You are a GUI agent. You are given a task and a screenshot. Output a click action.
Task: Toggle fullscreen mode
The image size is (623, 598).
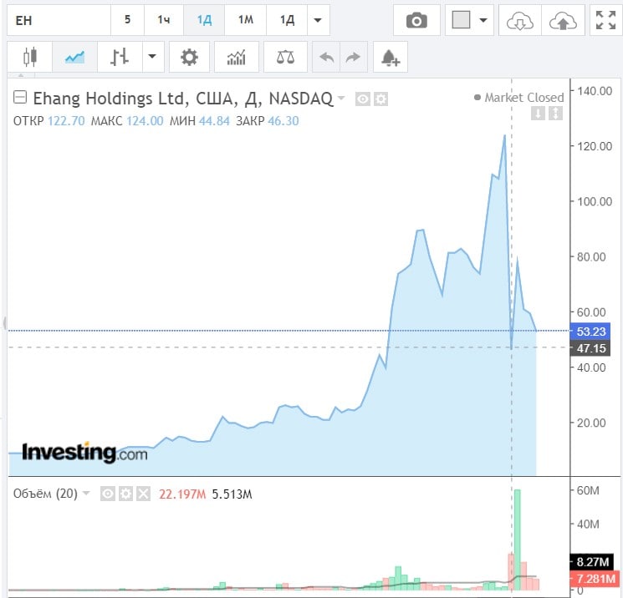tap(605, 20)
